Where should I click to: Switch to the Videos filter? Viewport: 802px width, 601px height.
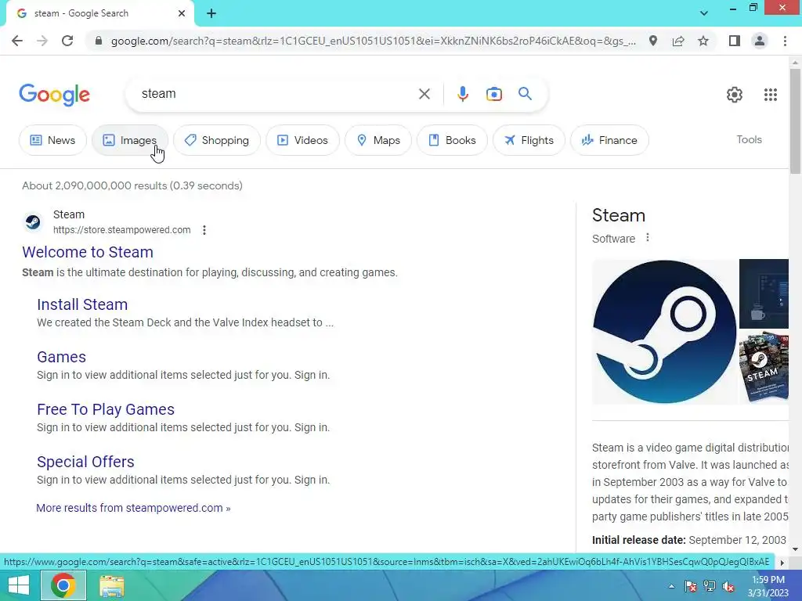pos(303,140)
